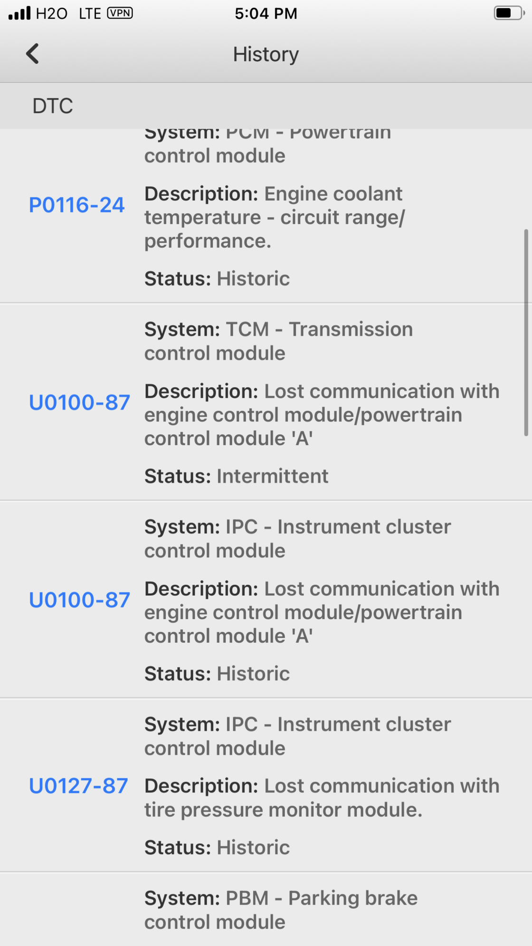Select the engine coolant temperature description
The width and height of the screenshot is (532, 946).
[x=274, y=217]
